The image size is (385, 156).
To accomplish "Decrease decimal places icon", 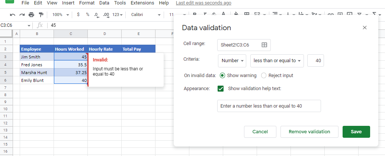I will [97, 15].
